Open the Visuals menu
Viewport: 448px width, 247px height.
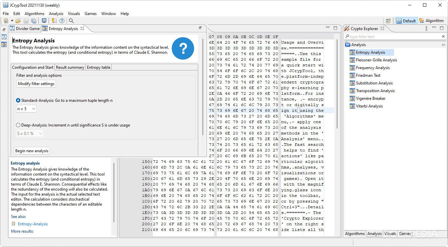pyautogui.click(x=74, y=14)
